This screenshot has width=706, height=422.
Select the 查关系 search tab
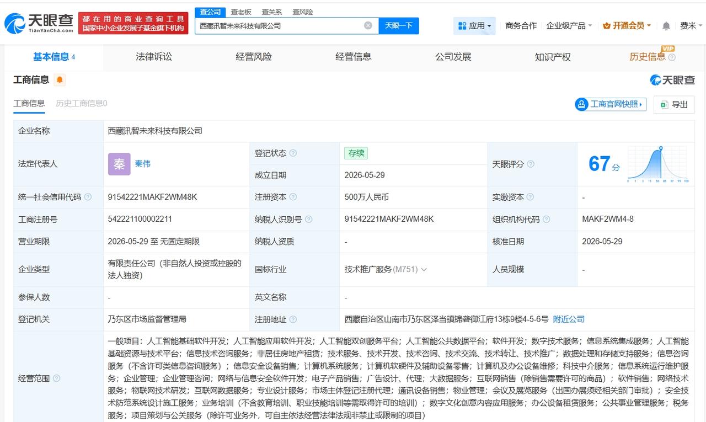point(272,12)
